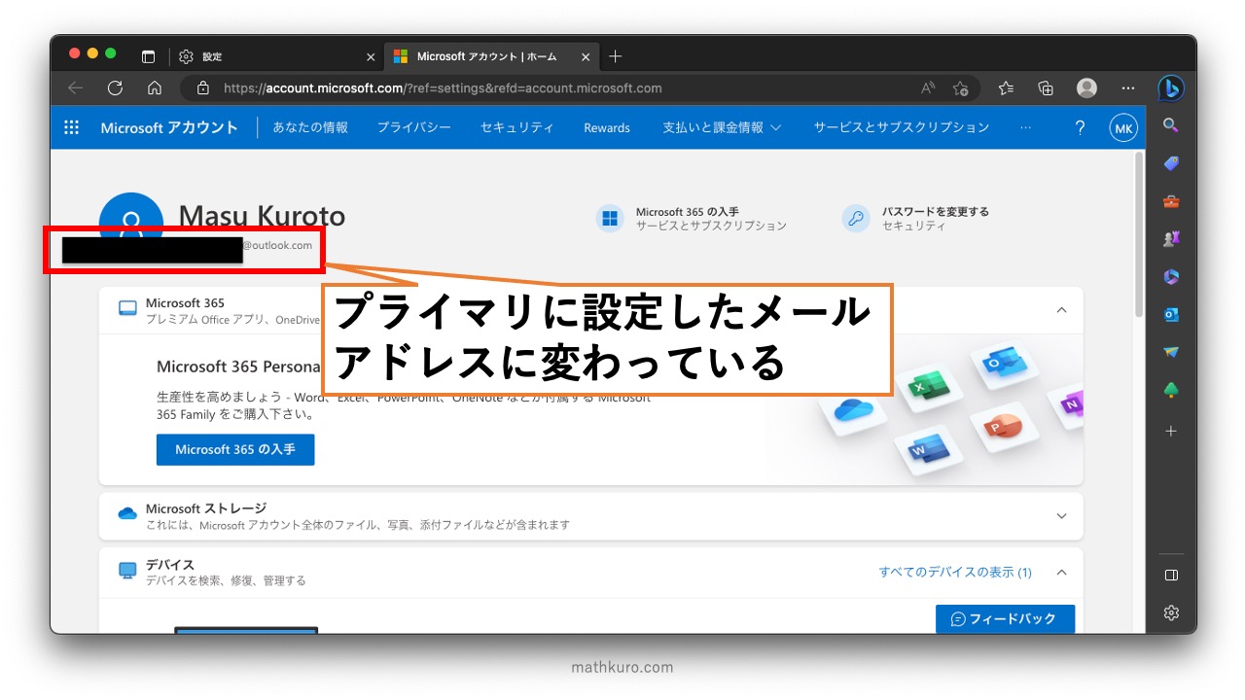This screenshot has width=1245, height=700.
Task: Click the Masu Kuroto profile name
Action: click(262, 216)
